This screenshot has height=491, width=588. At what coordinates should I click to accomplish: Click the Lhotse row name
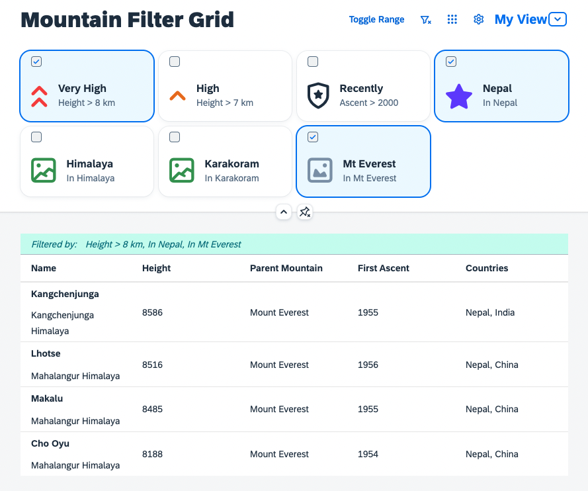[46, 354]
